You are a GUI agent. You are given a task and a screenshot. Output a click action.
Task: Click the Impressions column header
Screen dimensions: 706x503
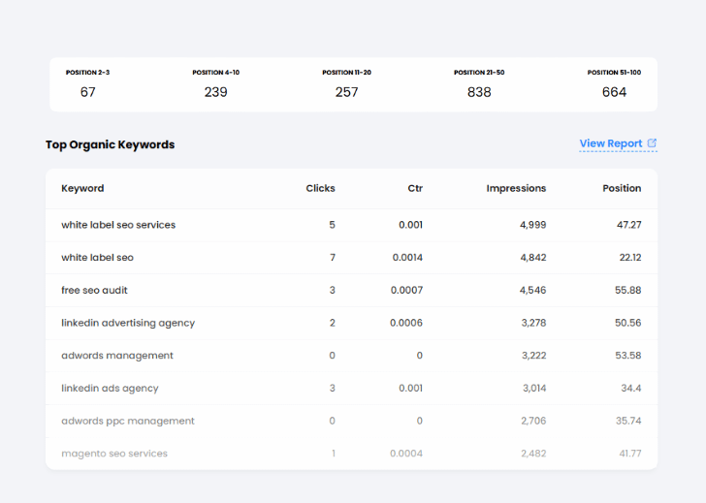(516, 188)
